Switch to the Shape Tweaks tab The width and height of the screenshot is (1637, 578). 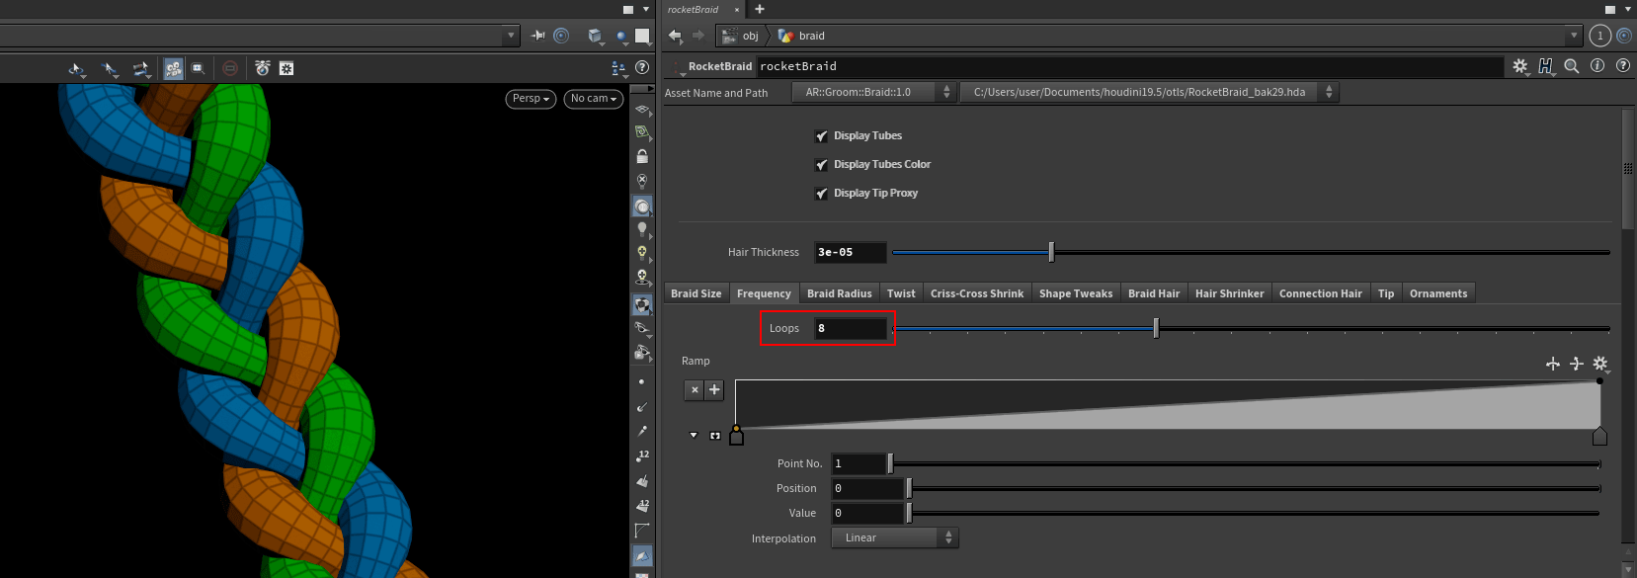point(1076,293)
